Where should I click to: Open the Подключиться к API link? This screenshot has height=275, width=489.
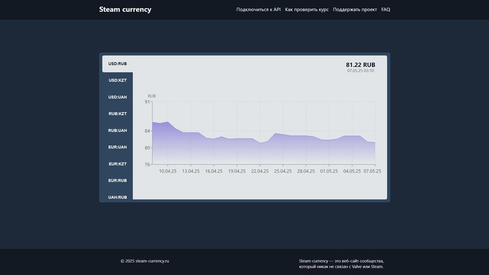click(258, 10)
